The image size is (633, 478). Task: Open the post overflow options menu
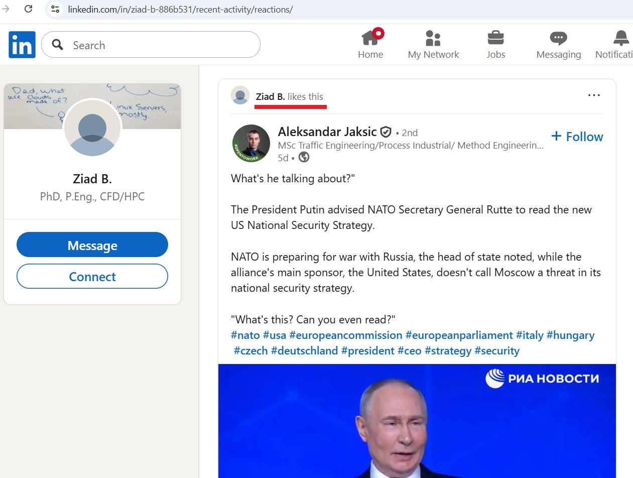(x=594, y=95)
